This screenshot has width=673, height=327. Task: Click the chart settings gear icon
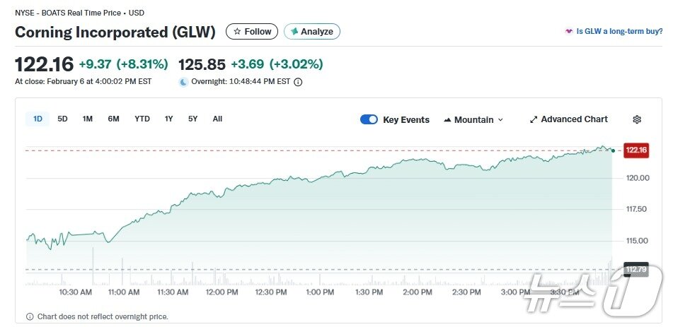click(637, 119)
